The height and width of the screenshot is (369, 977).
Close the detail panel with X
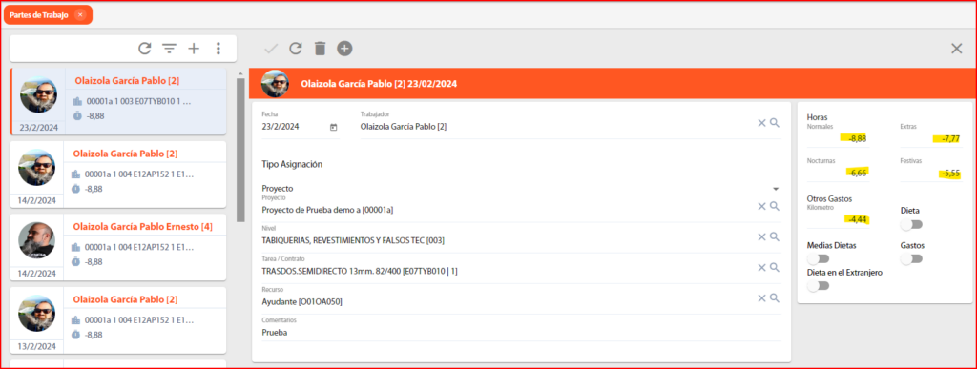[956, 49]
